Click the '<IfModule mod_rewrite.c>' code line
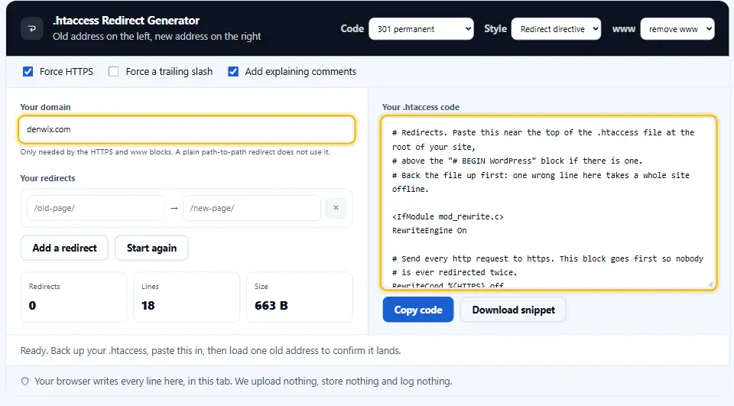This screenshot has height=406, width=734. coord(447,217)
